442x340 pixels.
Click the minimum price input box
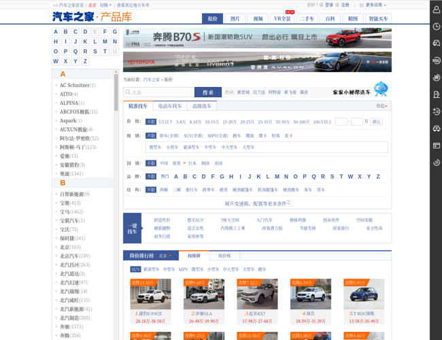[341, 122]
